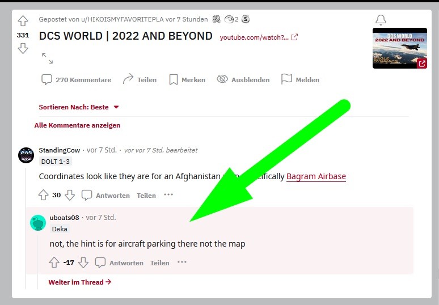Open uboats08's avatar
Image resolution: width=439 pixels, height=305 pixels.
point(38,223)
